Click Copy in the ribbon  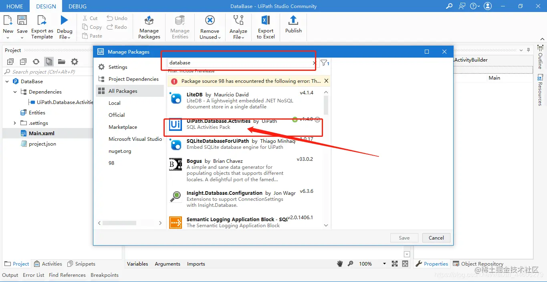tap(92, 27)
